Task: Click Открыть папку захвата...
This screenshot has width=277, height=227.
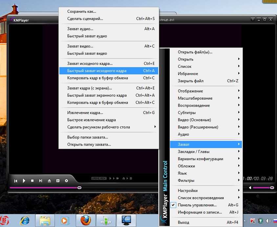Action: click(109, 144)
